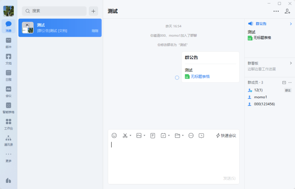Open the 更多 more menu in sidebar
This screenshot has height=189, width=295.
tap(8, 157)
